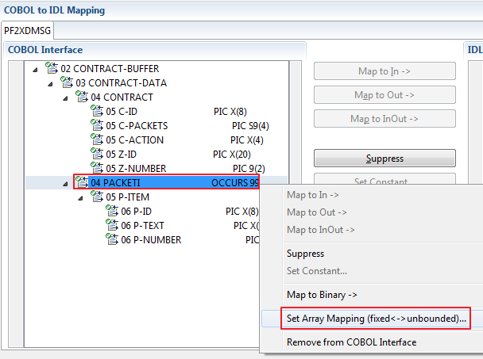Click the Suppress button
The height and width of the screenshot is (359, 483).
pos(384,158)
